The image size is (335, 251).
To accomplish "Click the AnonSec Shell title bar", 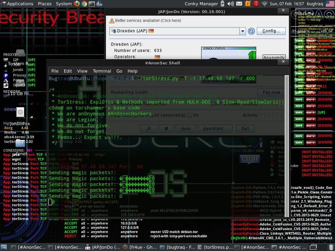I will tap(162, 63).
